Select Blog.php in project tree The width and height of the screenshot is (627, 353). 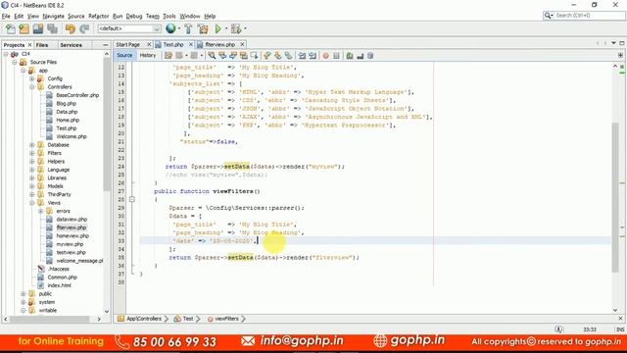(66, 103)
